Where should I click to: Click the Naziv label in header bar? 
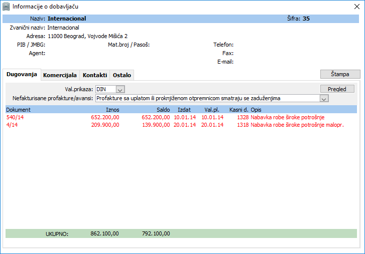(x=38, y=19)
